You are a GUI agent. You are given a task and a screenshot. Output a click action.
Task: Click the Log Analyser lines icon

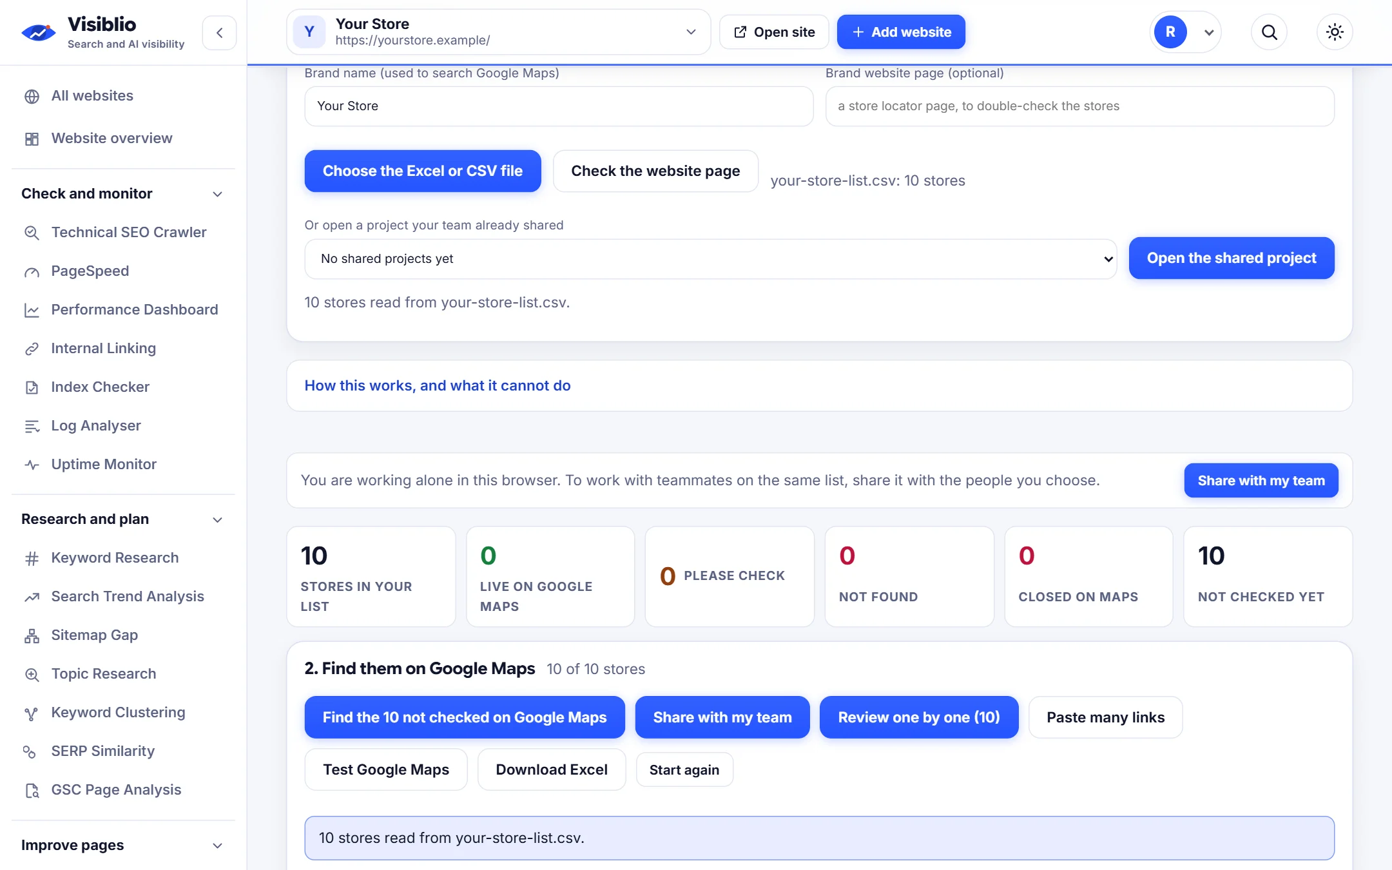point(32,426)
